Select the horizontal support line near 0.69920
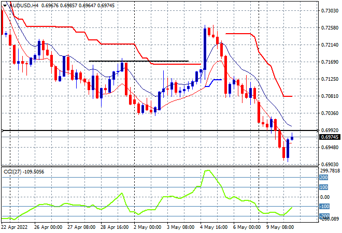The height and width of the screenshot is (233, 342). 160,130
